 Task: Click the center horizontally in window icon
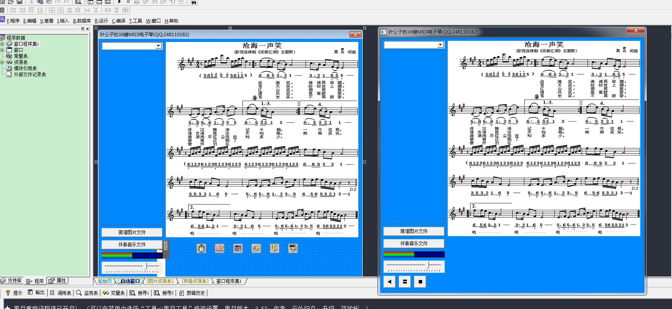tap(52, 10)
